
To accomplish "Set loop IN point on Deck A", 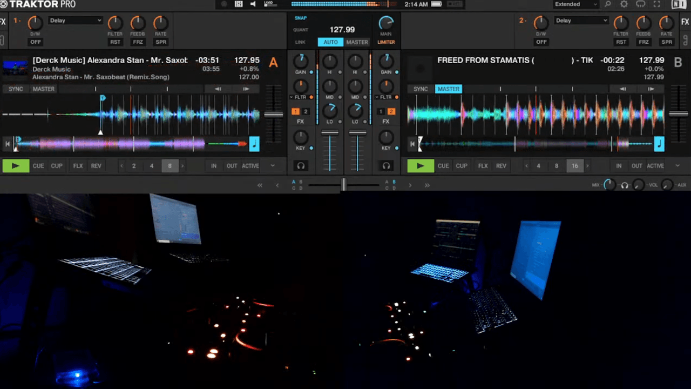I will [214, 166].
